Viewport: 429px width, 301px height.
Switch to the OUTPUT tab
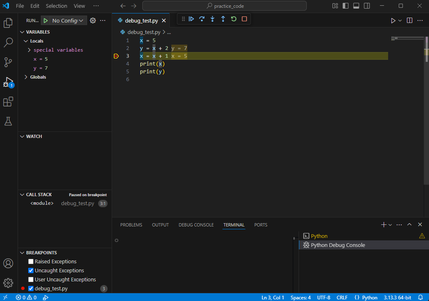pos(160,225)
